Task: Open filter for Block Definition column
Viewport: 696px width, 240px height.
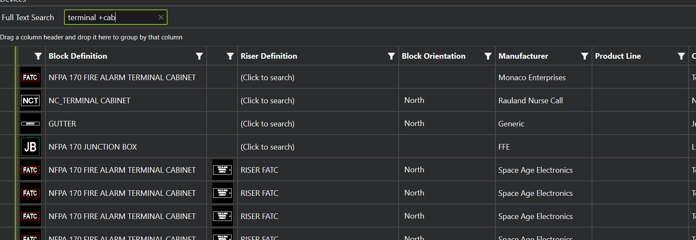Action: [x=199, y=56]
